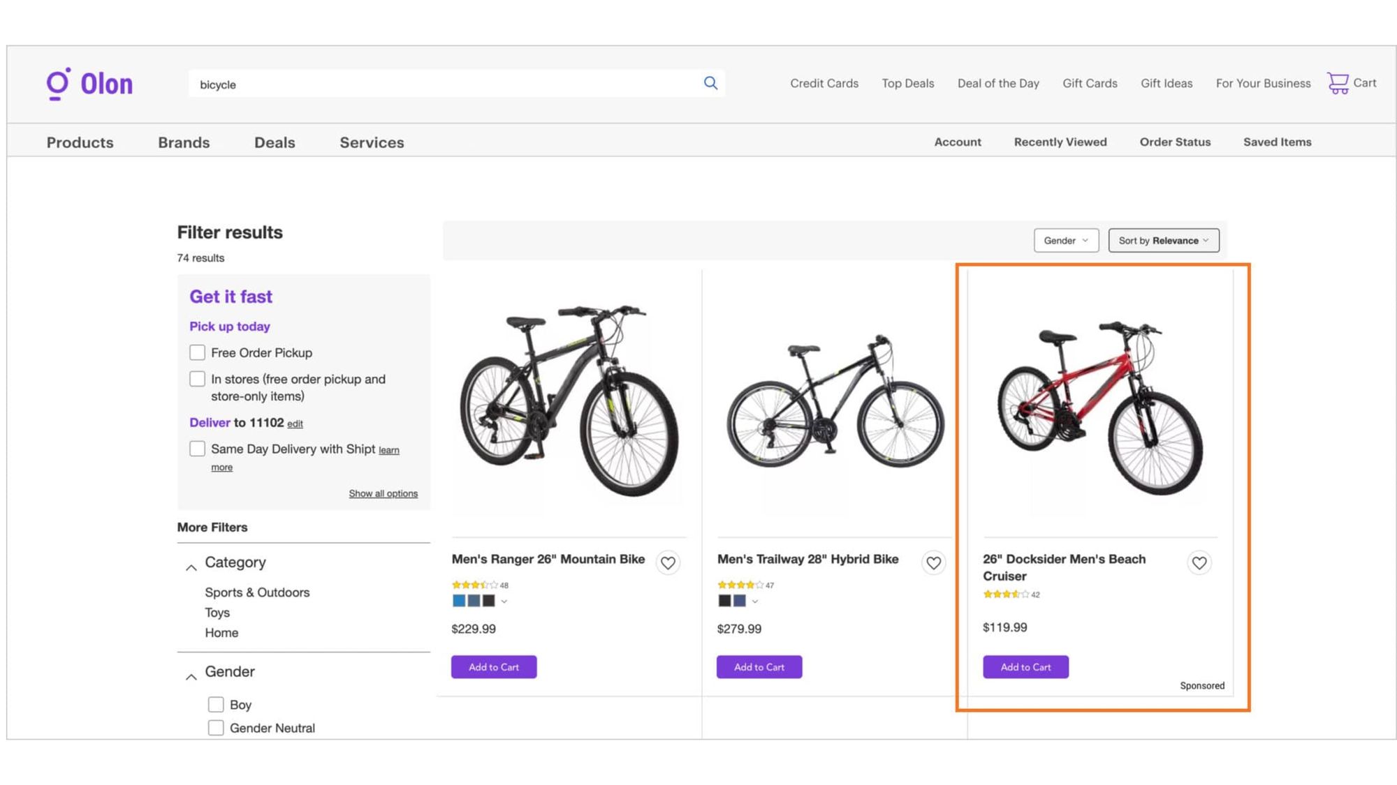This screenshot has width=1397, height=785.
Task: Favorite the Men's Ranger 26" Mountain Bike
Action: coord(668,562)
